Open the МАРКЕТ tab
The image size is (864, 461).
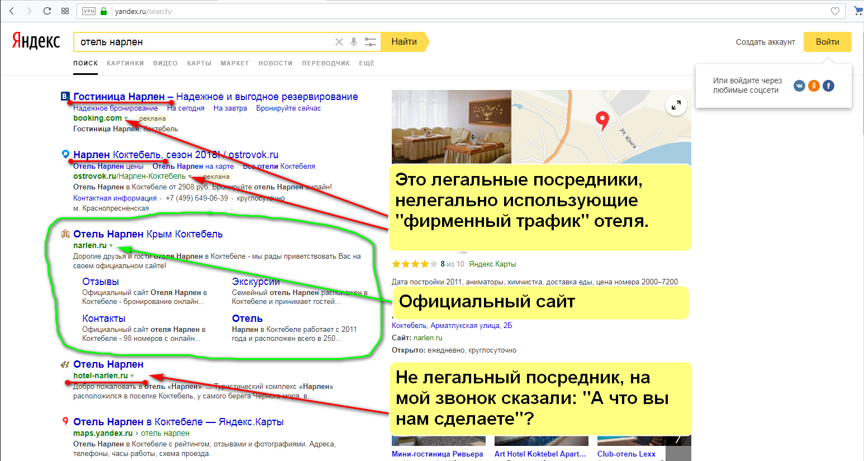point(235,63)
